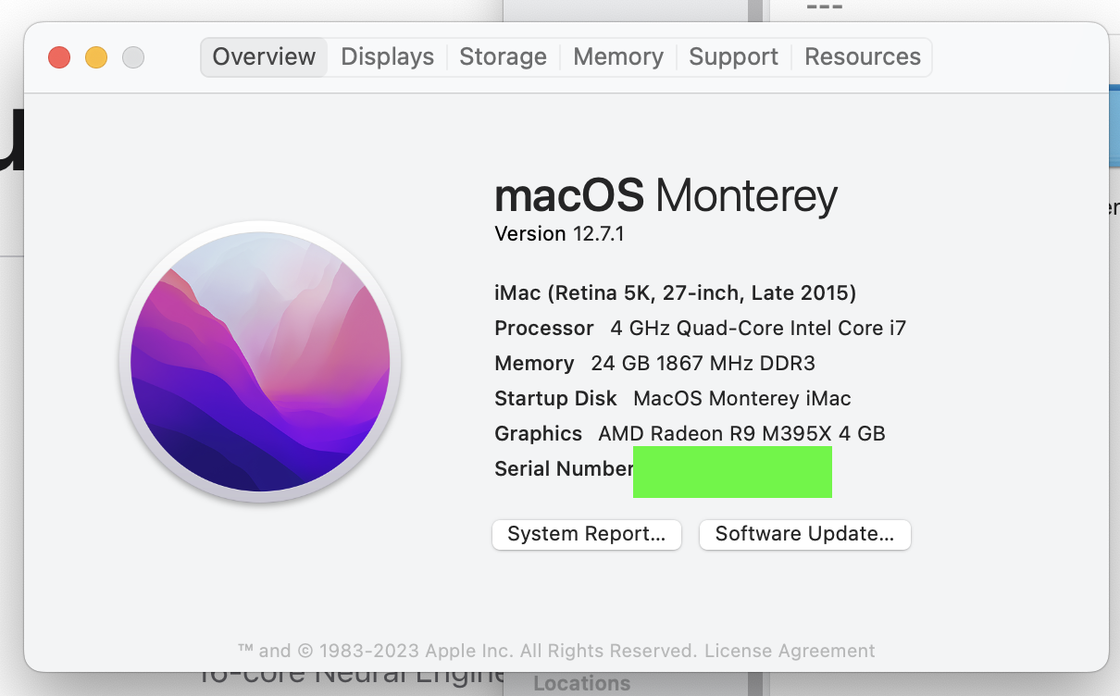This screenshot has width=1120, height=696.
Task: Click the Startup Disk name
Action: (741, 399)
